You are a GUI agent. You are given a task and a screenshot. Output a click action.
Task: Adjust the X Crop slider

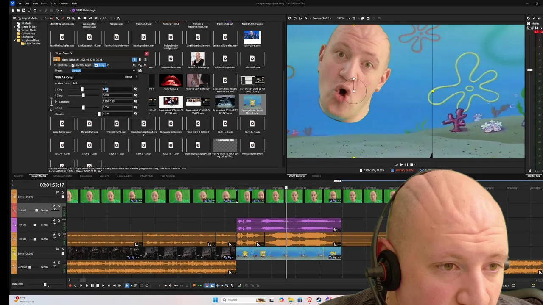pyautogui.click(x=82, y=89)
